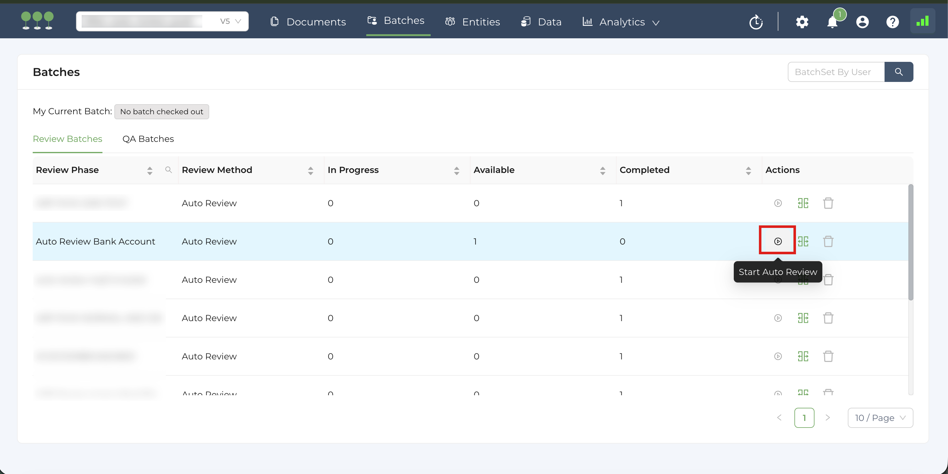Click the BatchSet search button
Screen dimensions: 948x474
(x=898, y=72)
